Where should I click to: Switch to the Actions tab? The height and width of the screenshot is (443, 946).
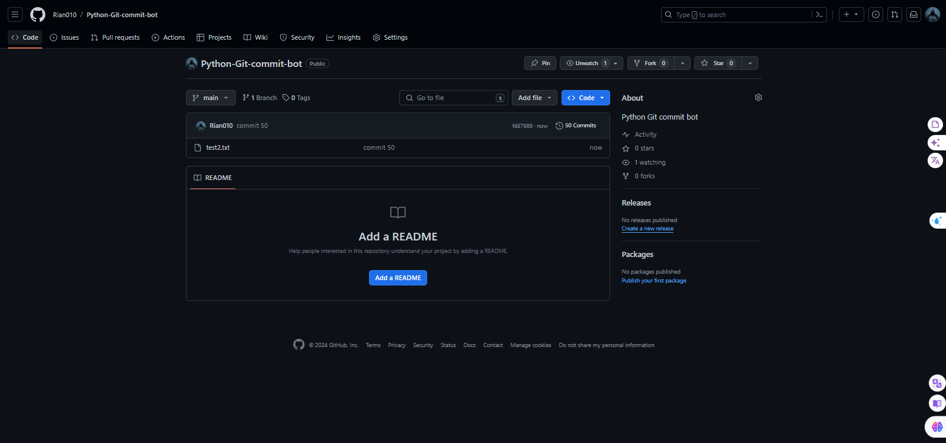click(168, 37)
